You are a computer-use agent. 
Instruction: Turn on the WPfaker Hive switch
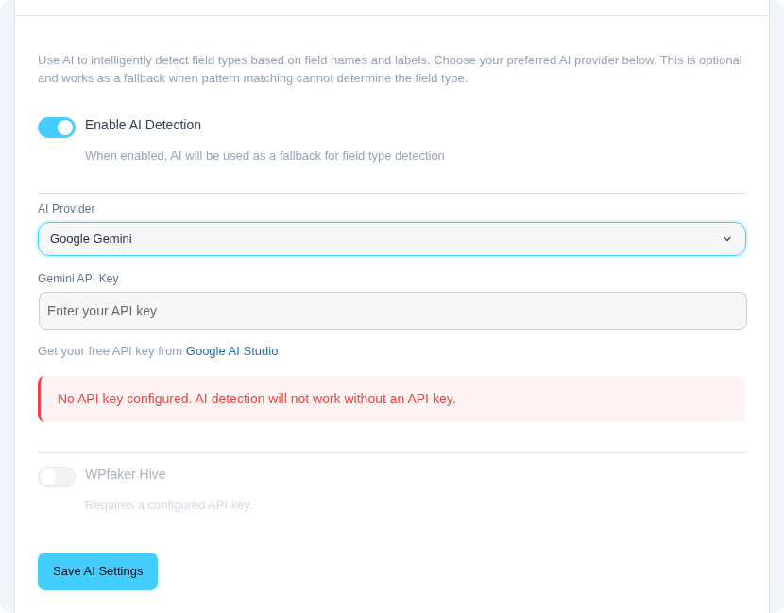[57, 477]
